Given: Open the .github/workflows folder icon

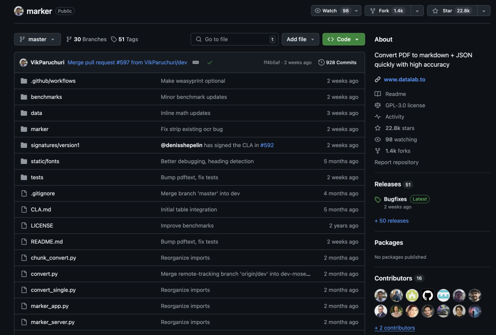Looking at the screenshot, I should pos(24,81).
